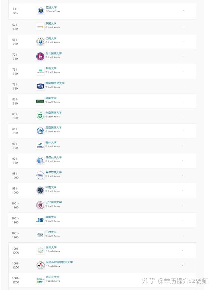This screenshot has width=213, height=290.
Task: Select the 江原大学 KNU logo
Action: click(40, 235)
